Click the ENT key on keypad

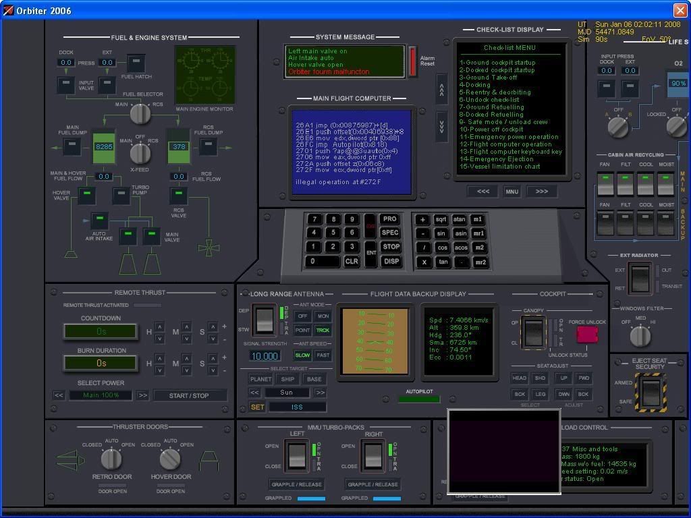[371, 253]
